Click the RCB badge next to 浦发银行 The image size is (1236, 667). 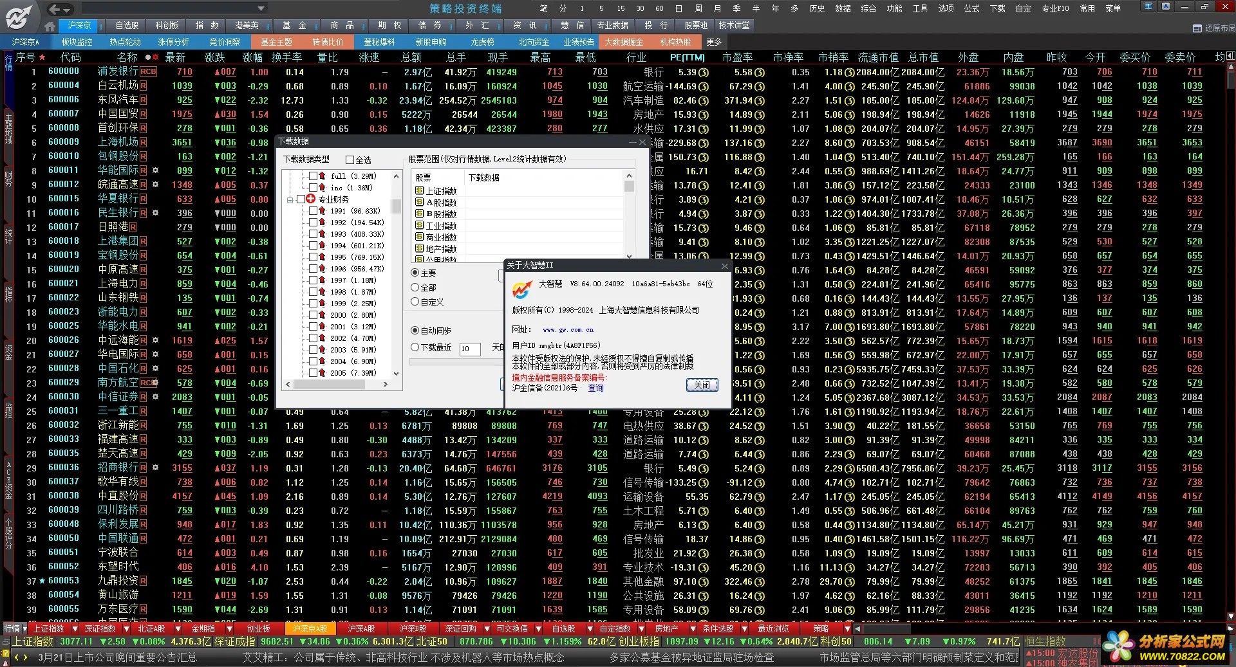point(149,72)
